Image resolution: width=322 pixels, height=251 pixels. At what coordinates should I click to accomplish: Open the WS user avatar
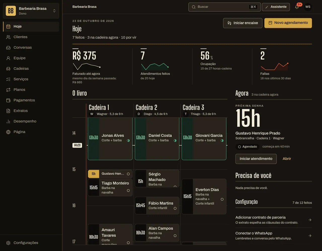click(x=308, y=7)
